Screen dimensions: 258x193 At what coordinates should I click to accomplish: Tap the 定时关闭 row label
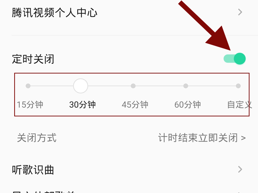click(x=33, y=59)
